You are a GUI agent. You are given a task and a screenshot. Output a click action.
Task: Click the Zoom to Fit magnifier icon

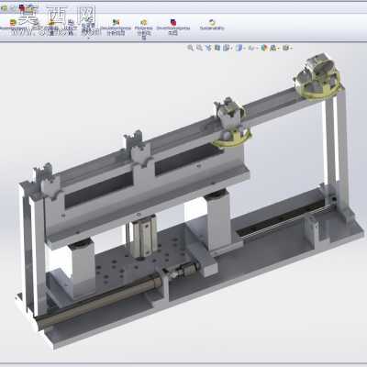(190, 48)
